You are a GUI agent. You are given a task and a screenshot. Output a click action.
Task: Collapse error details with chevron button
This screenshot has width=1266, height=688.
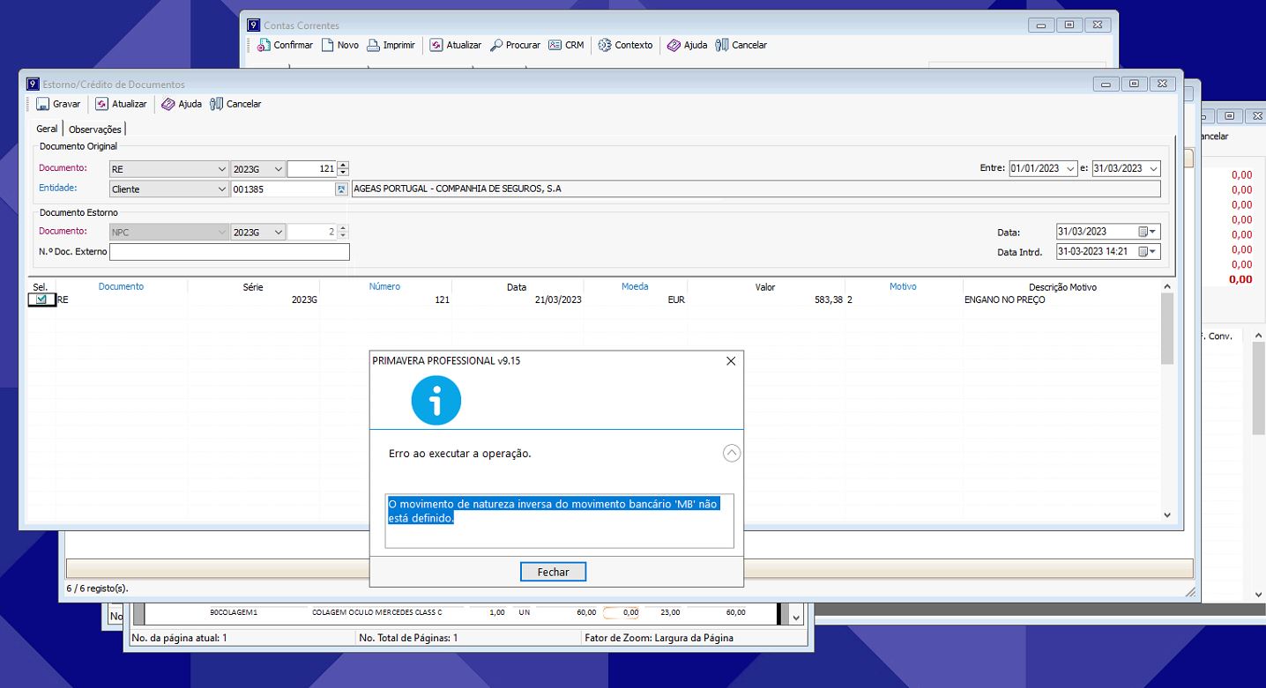pyautogui.click(x=732, y=453)
